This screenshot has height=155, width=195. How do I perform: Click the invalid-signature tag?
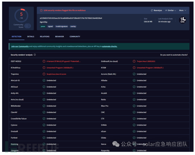click(x=62, y=26)
